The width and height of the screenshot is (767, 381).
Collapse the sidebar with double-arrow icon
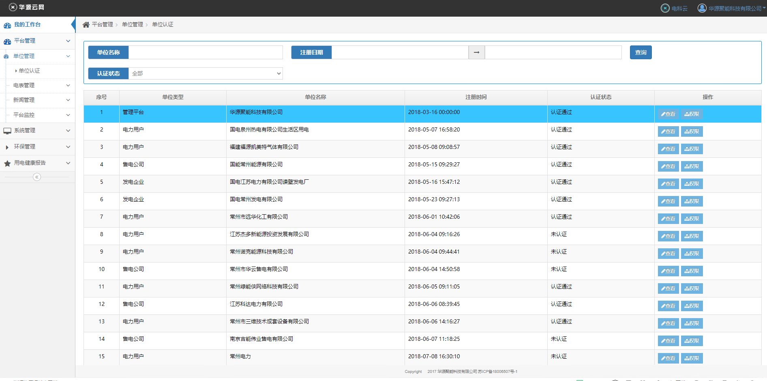pos(37,177)
